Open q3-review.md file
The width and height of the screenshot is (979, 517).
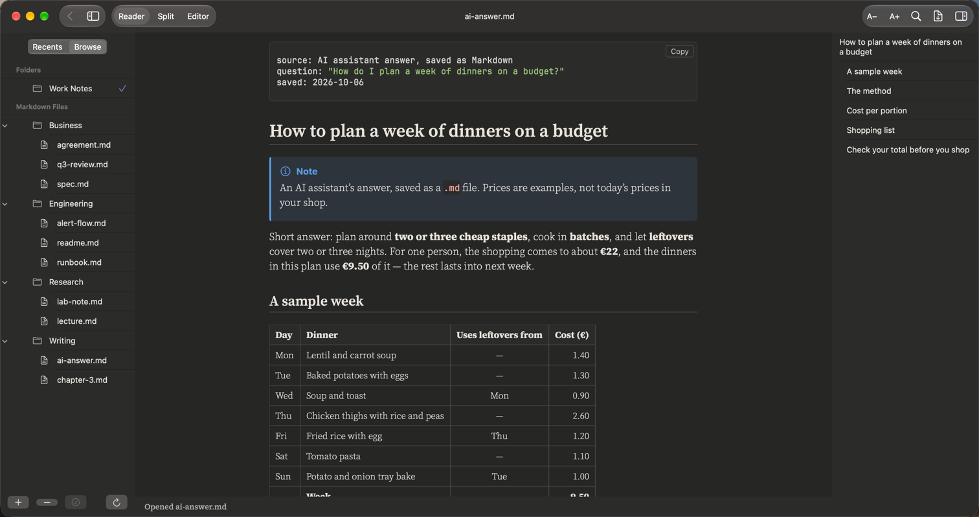[82, 165]
